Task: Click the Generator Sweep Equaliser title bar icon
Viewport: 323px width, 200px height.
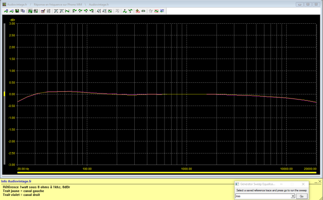Action: [237, 184]
